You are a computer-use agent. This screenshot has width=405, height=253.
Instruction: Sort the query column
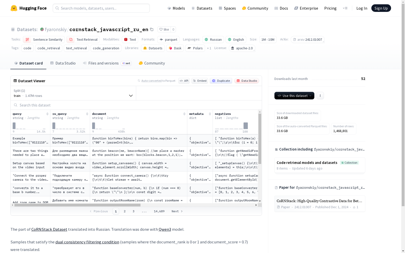(47, 114)
